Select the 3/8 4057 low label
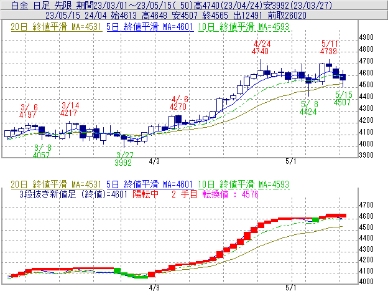388x296 pixels. tap(42, 151)
